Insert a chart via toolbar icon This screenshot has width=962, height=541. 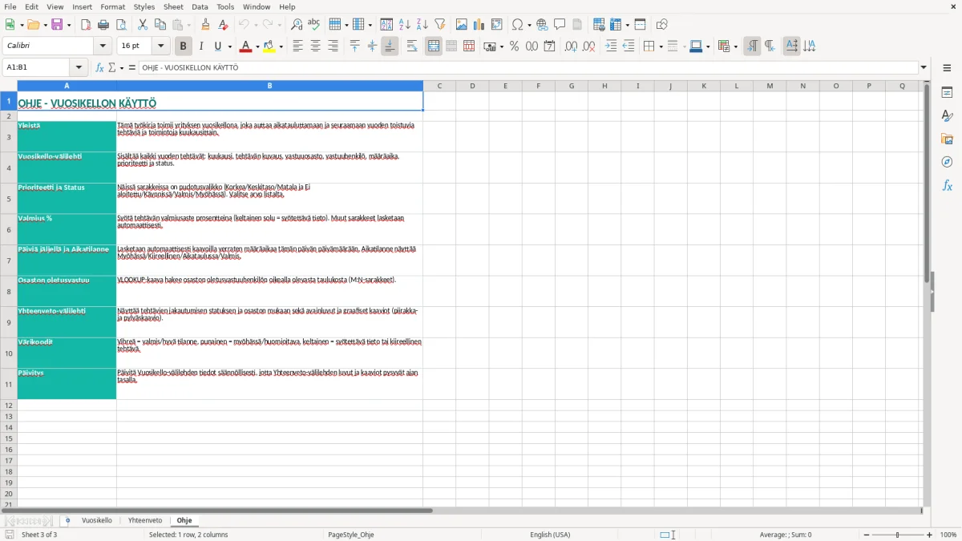pyautogui.click(x=479, y=25)
